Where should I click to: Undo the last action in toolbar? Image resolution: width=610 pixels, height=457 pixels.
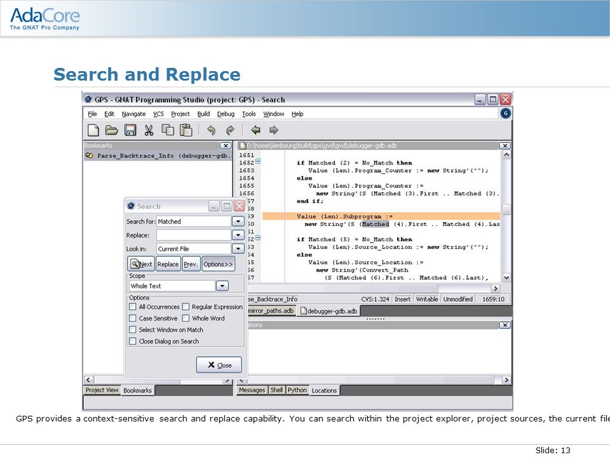(211, 130)
